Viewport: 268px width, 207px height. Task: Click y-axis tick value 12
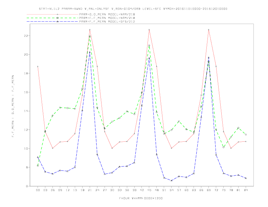point(26,130)
